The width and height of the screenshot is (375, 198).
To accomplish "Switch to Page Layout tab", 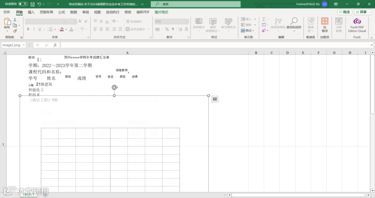I will (x=47, y=12).
